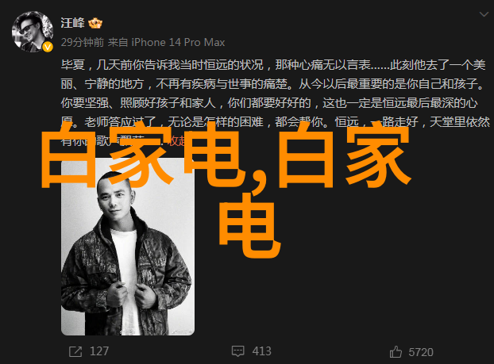Click the iPhone 14 Pro Max source

(x=178, y=42)
